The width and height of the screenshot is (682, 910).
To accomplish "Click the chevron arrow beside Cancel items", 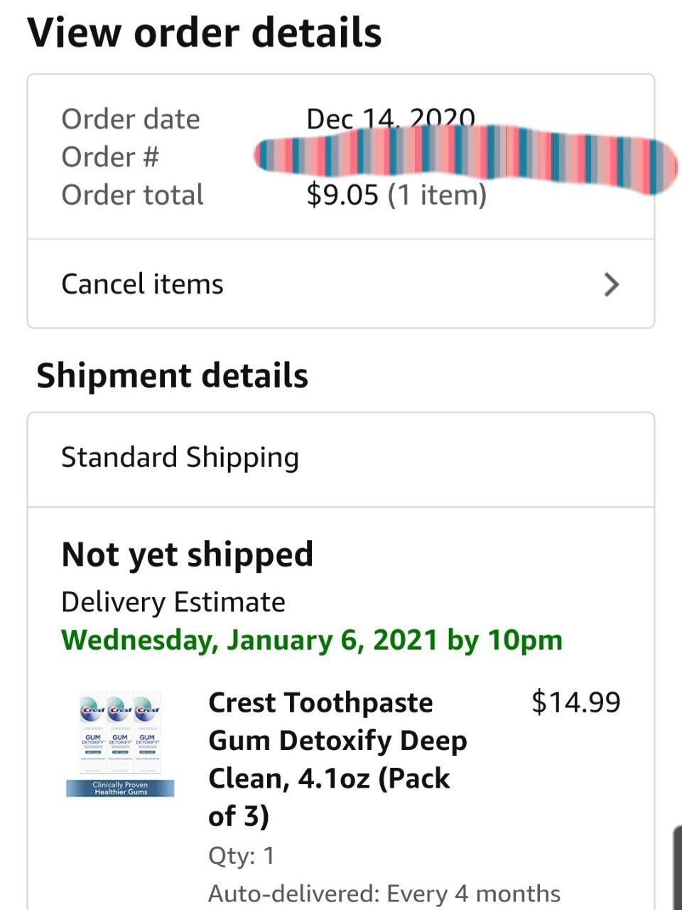I will [611, 284].
